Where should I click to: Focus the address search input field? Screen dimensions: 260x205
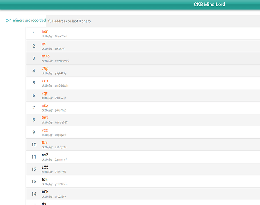(x=152, y=21)
